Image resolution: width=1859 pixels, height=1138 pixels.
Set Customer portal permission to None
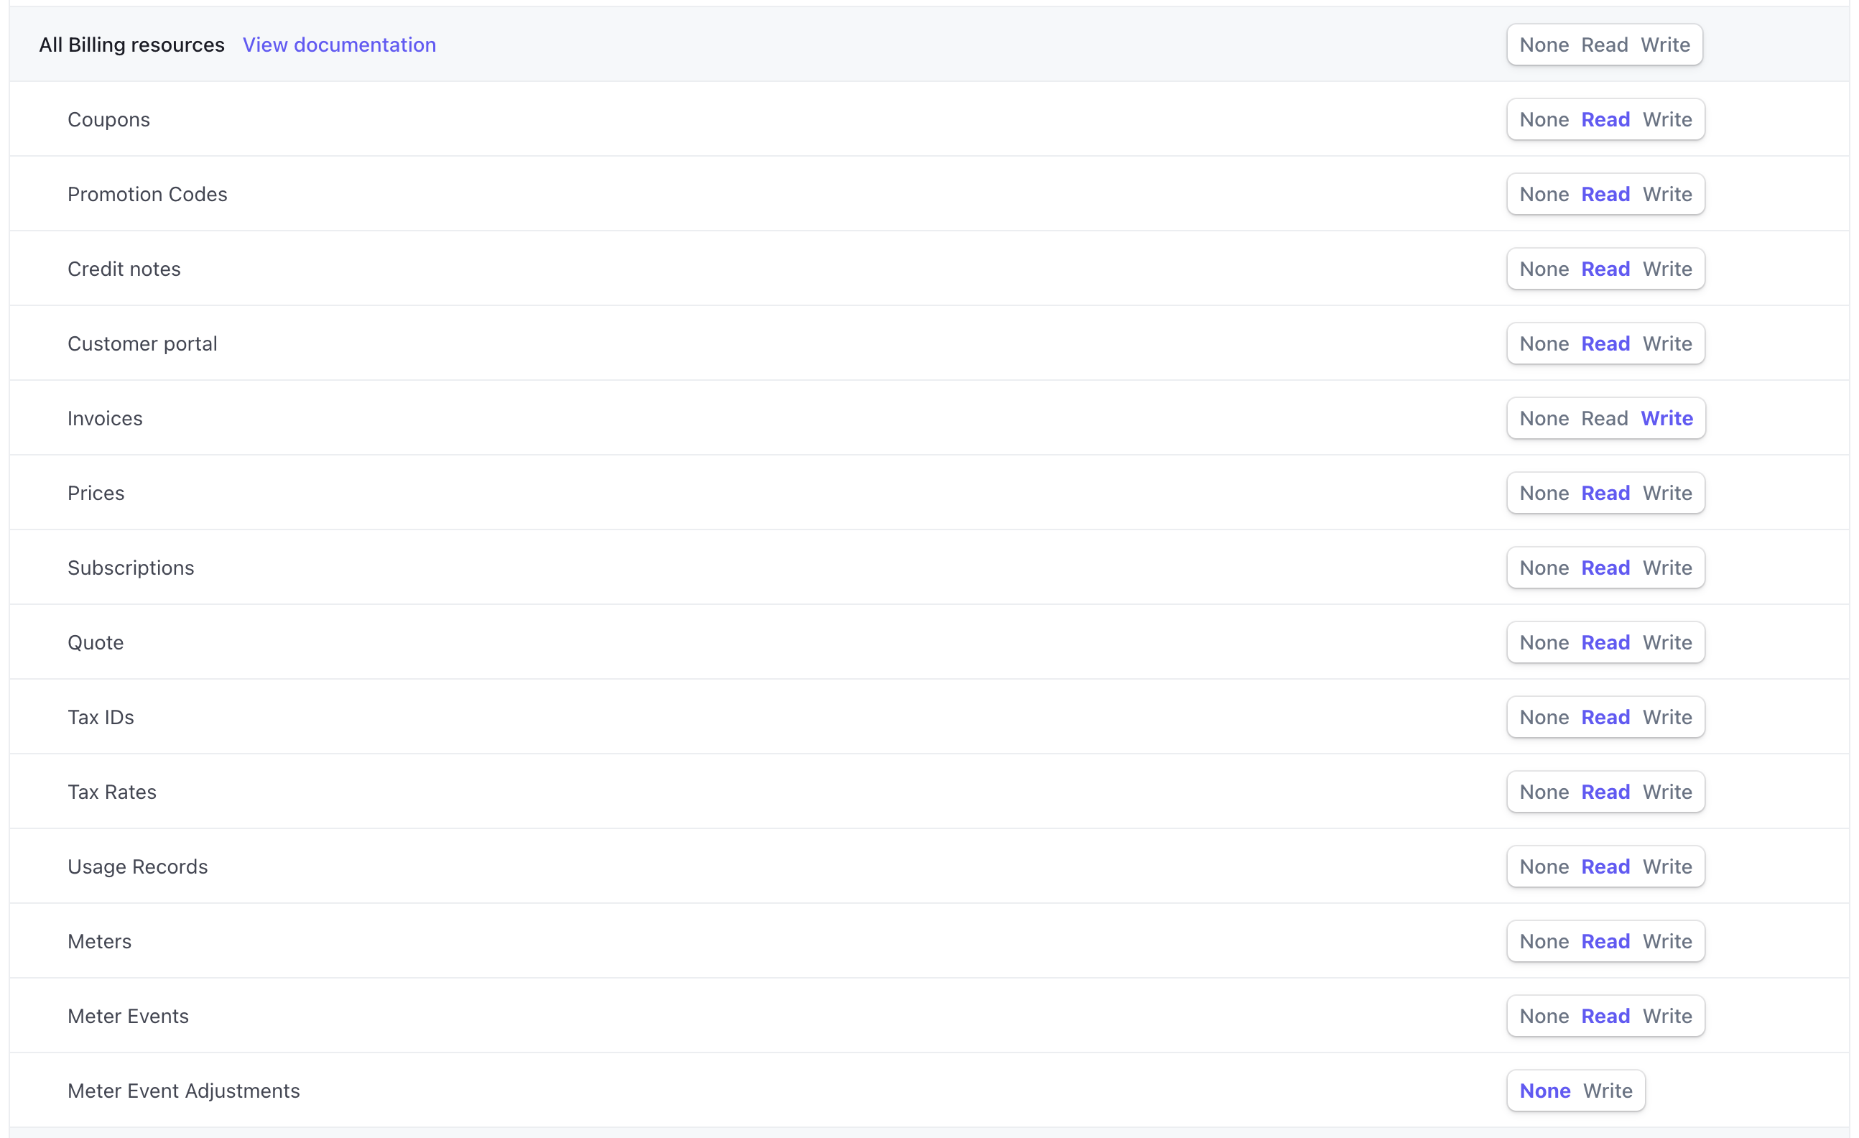(x=1544, y=343)
